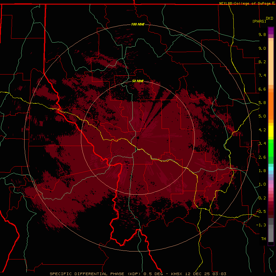Click the radar site dot at map center
This screenshot has width=276, height=276.
(x=138, y=138)
